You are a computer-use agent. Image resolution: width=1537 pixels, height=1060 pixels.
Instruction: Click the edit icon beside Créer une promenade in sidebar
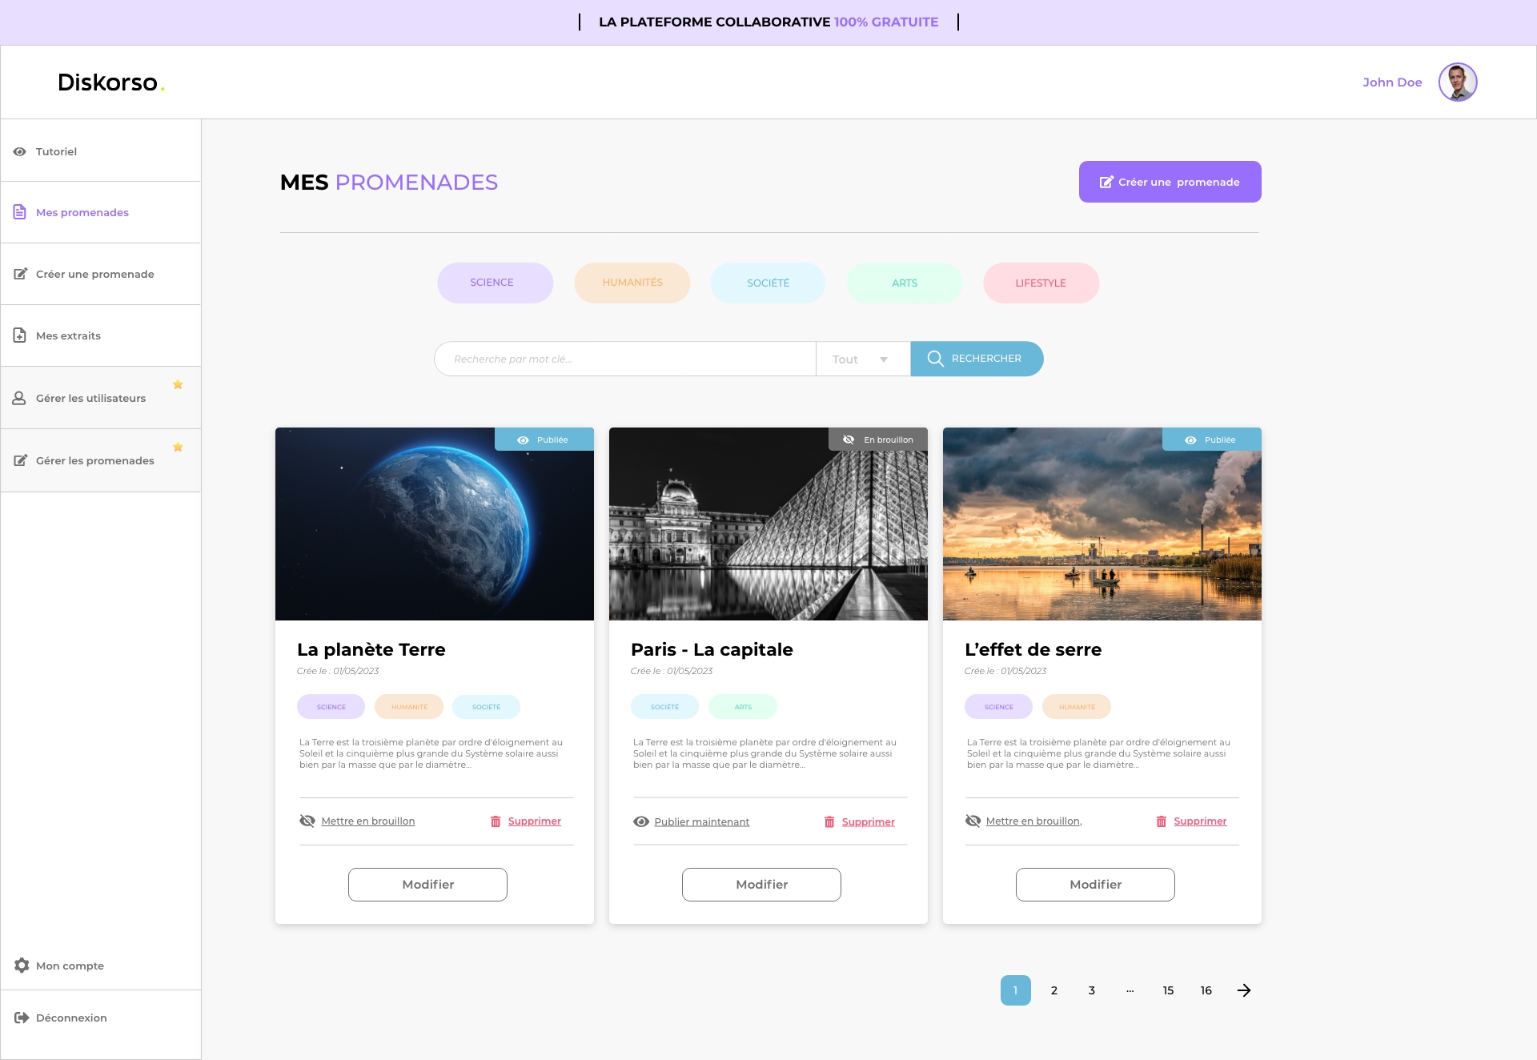20,274
